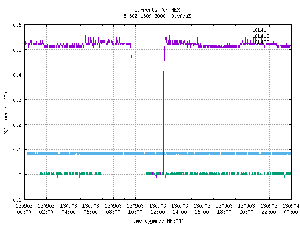Click the y-axis tick value 0.2
Image resolution: width=300 pixels, height=225 pixels.
click(17, 125)
